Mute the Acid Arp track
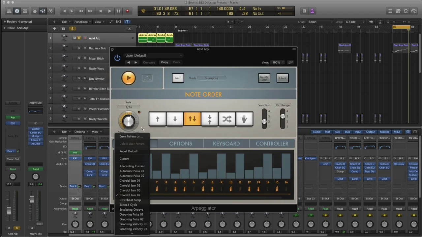 (74, 38)
